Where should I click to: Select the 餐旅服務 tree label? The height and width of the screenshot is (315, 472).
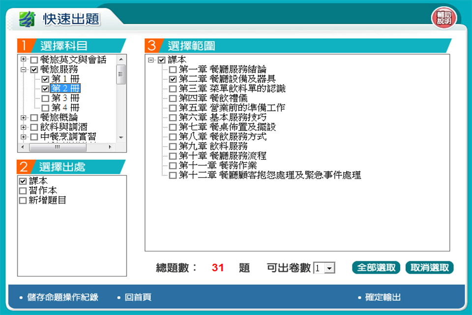pyautogui.click(x=59, y=69)
